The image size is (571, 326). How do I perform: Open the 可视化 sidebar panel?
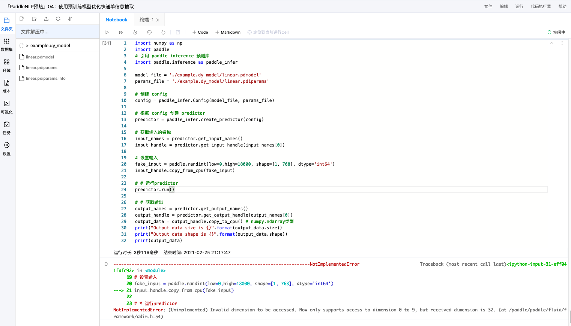pos(7,107)
